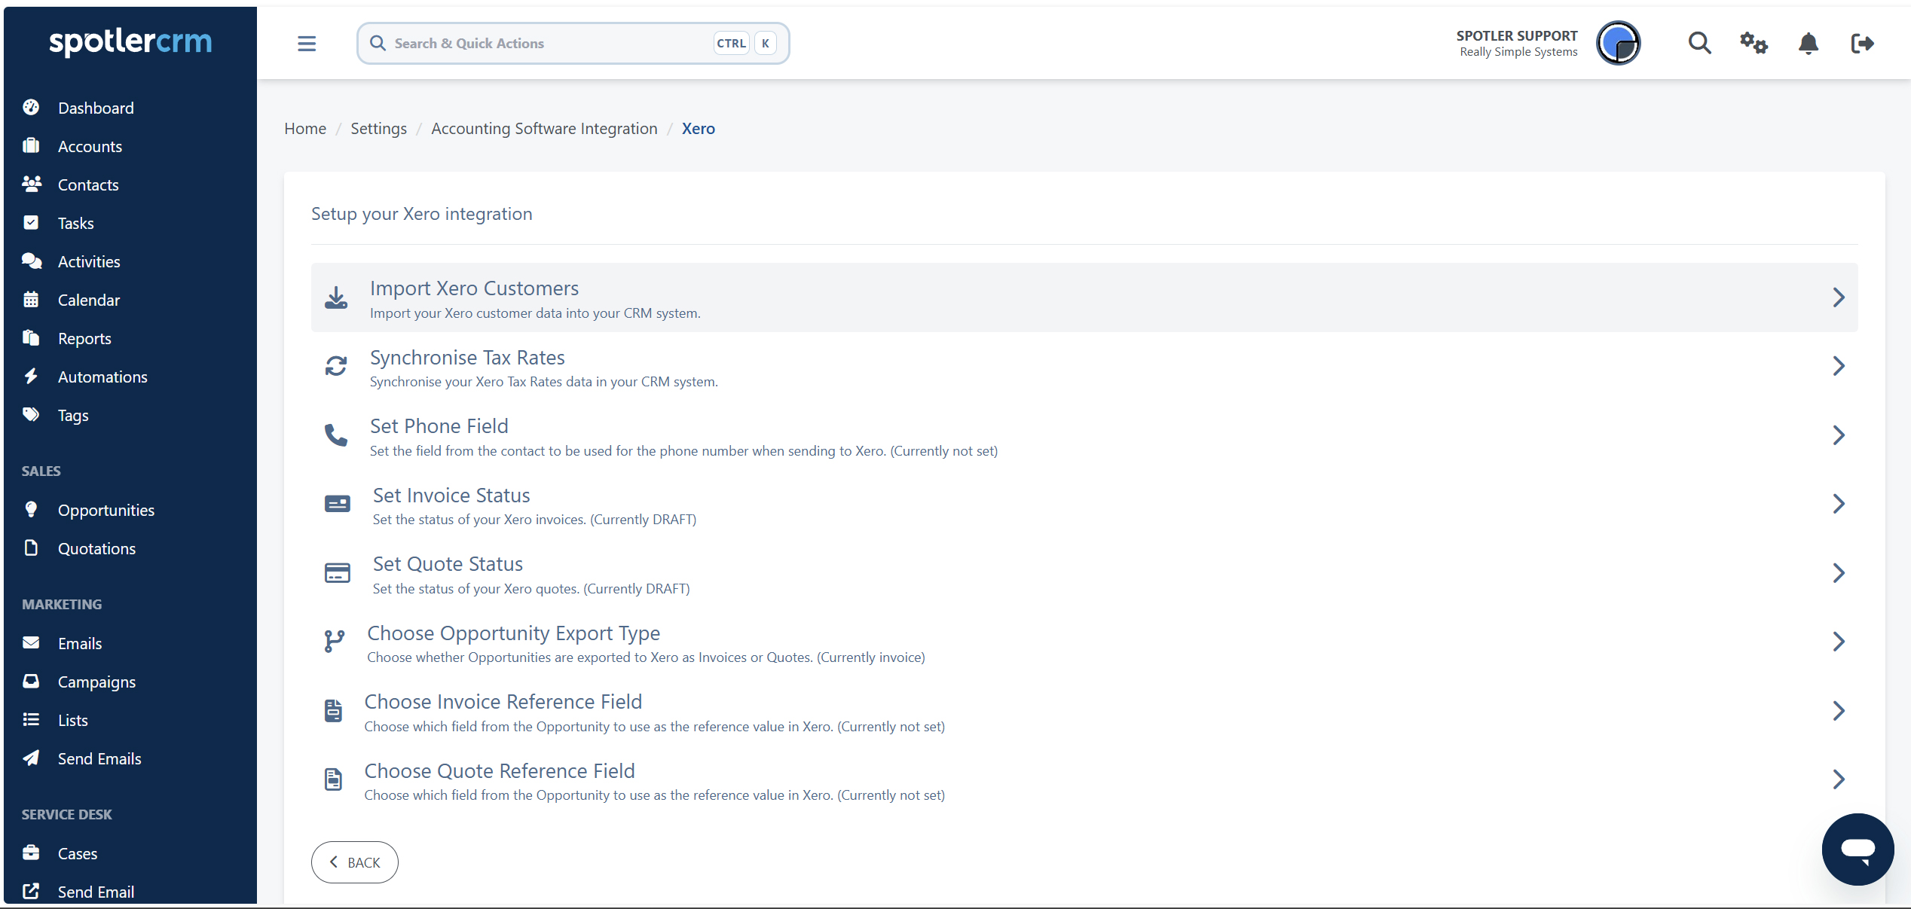Go to Settings breadcrumb link
This screenshot has height=909, width=1911.
pyautogui.click(x=378, y=129)
